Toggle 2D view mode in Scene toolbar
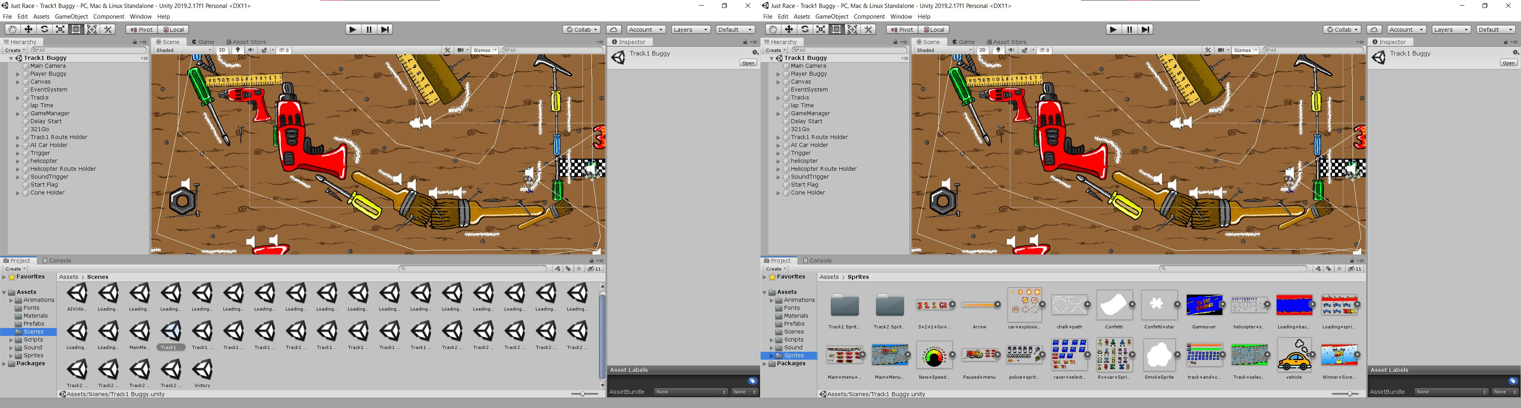Viewport: 1521px width, 408px height. pos(221,50)
